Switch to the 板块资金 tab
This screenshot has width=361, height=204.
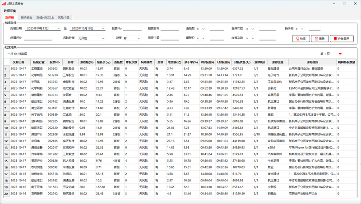27,18
